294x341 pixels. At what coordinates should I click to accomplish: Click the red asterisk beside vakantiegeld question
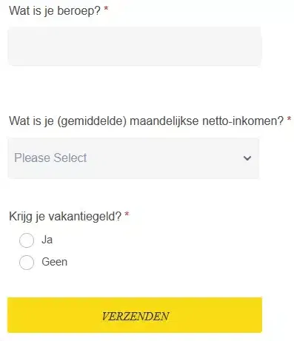pos(127,215)
